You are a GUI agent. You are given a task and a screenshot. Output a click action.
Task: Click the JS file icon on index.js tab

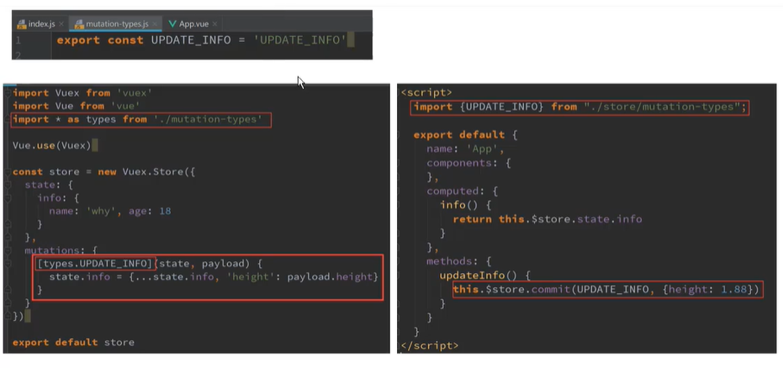pyautogui.click(x=22, y=24)
